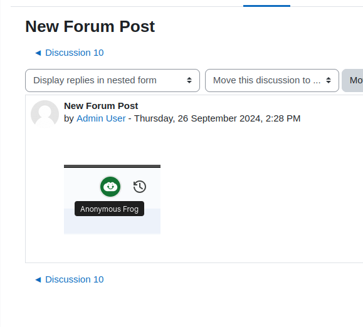Open Admin User's grey avatar picture

[45, 114]
